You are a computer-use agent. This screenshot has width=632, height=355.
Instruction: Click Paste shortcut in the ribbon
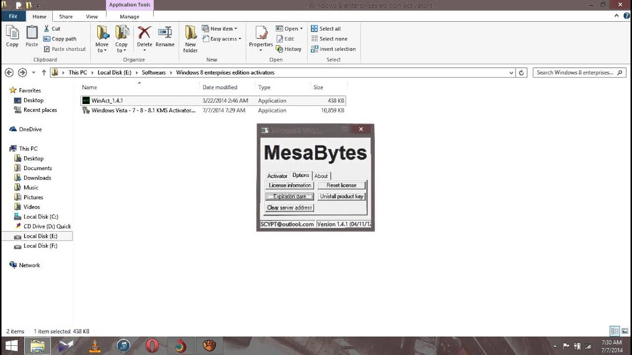[x=65, y=49]
